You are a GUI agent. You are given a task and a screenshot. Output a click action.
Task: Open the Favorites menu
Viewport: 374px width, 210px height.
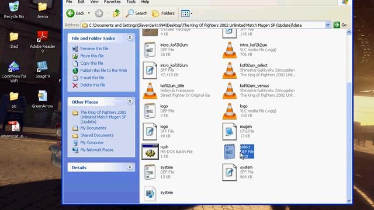(x=112, y=2)
